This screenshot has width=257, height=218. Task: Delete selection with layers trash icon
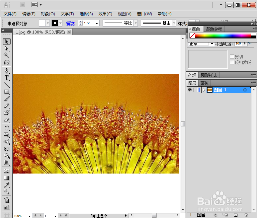(246, 215)
